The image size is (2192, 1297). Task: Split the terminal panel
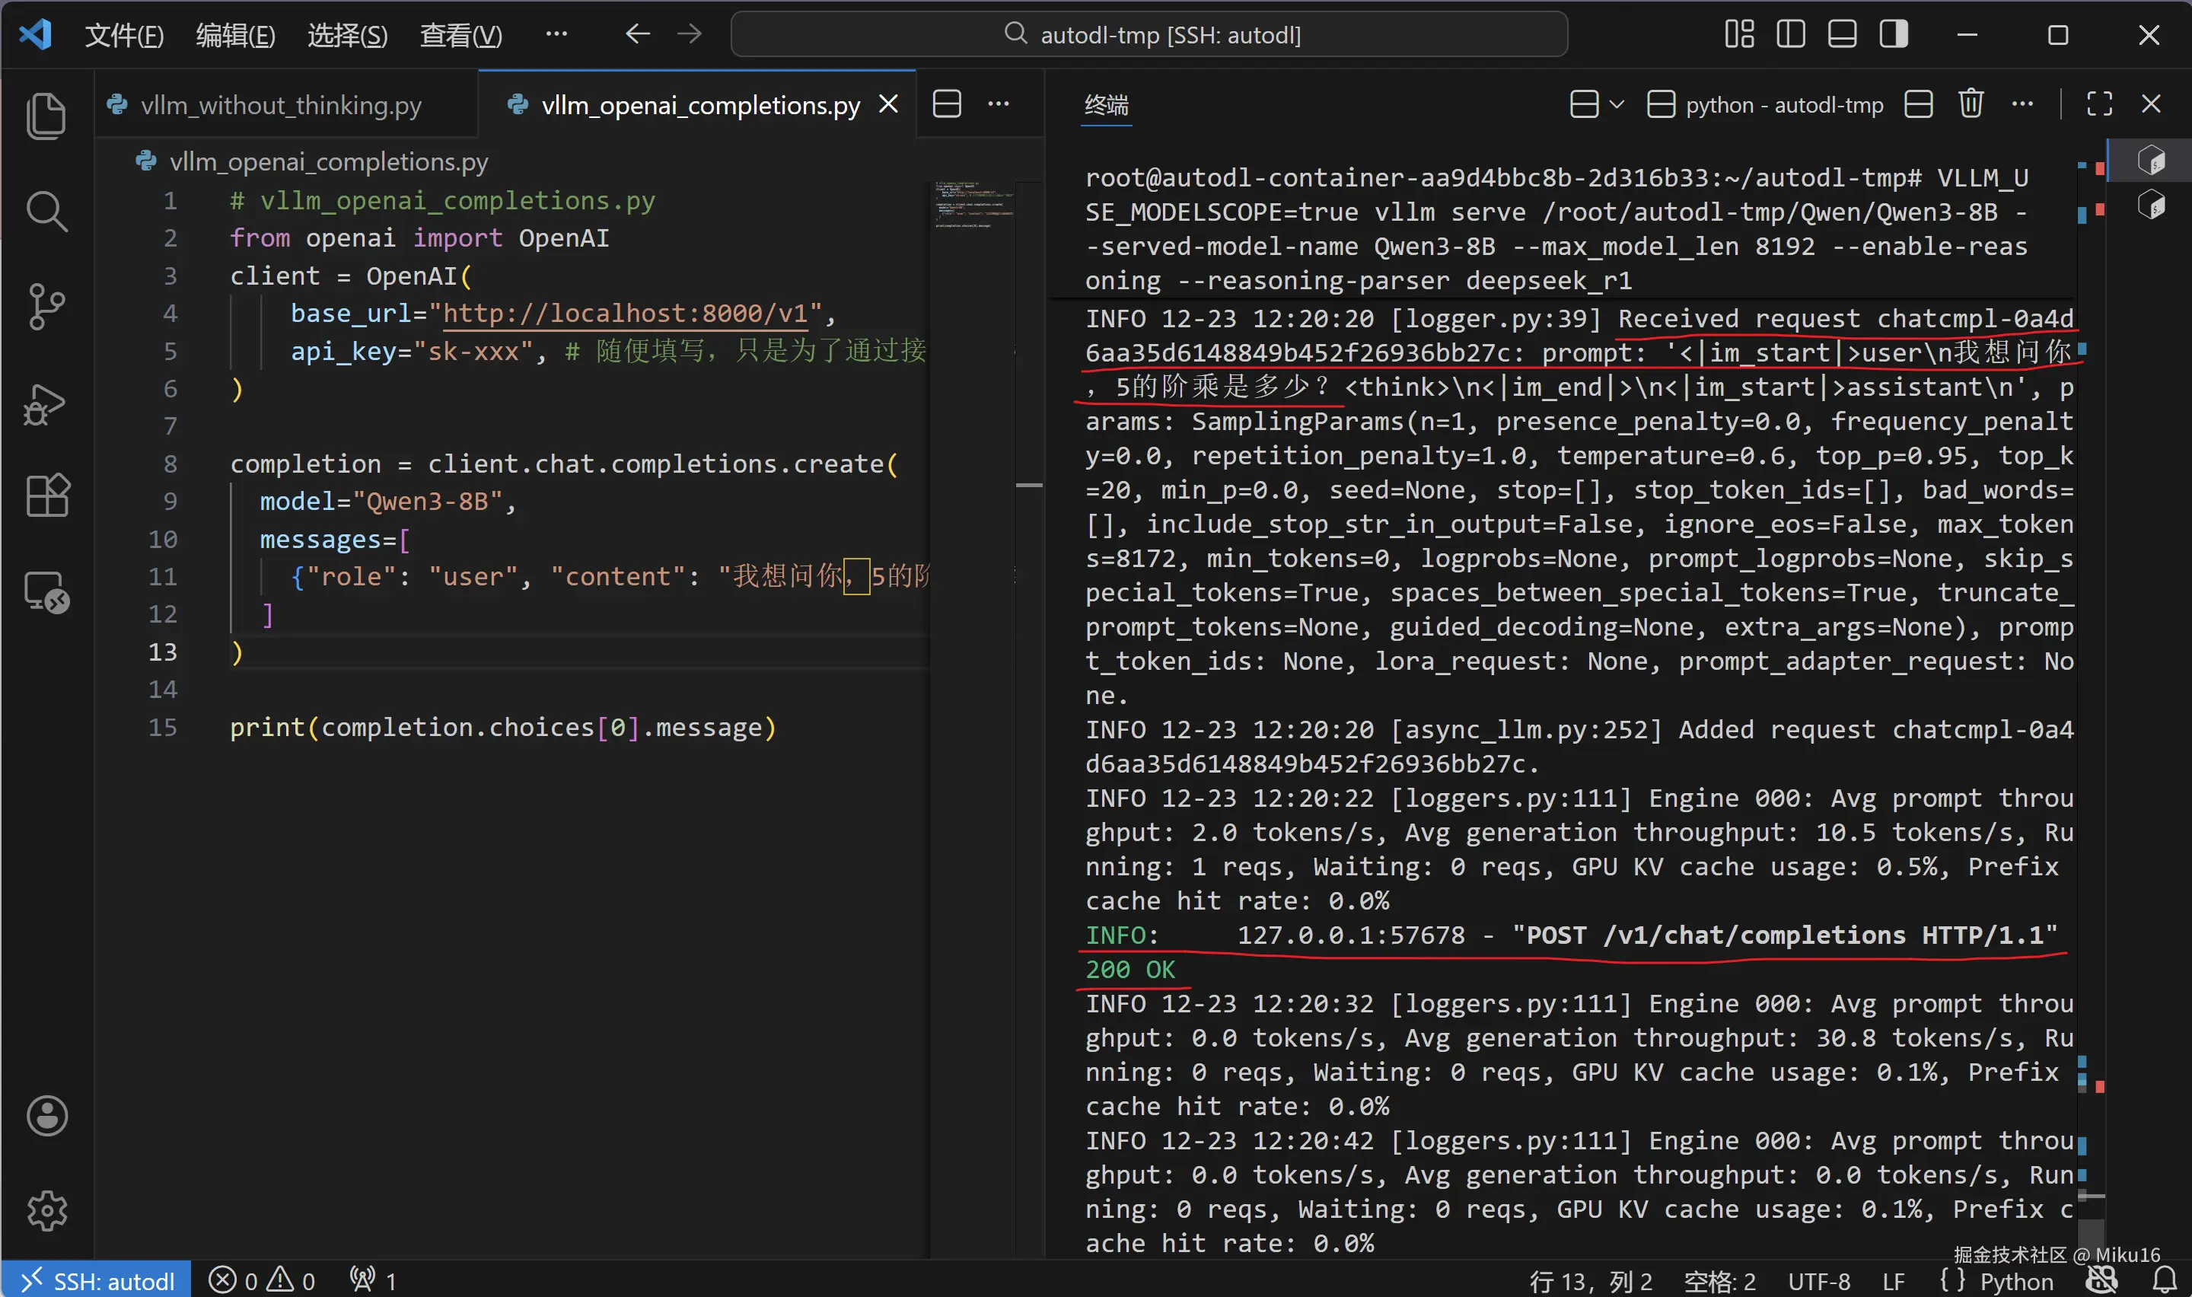coord(1919,105)
